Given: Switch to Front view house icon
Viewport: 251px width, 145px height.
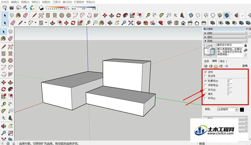Looking at the screenshot, I should 183,23.
